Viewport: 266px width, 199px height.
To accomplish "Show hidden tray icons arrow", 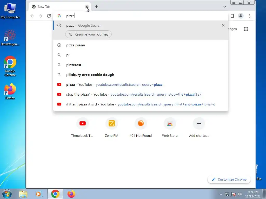I will pyautogui.click(x=221, y=194).
